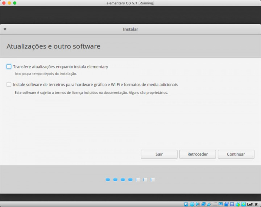Click the green arrow keyboard capture icon
The height and width of the screenshot is (207, 261).
[x=244, y=204]
